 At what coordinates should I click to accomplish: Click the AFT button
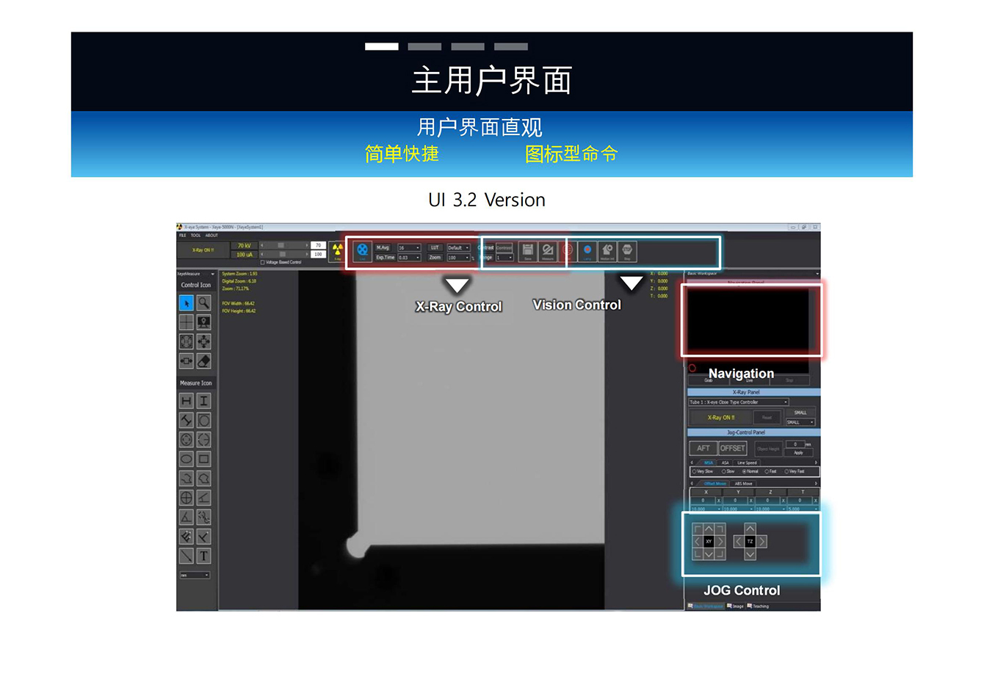tap(703, 448)
